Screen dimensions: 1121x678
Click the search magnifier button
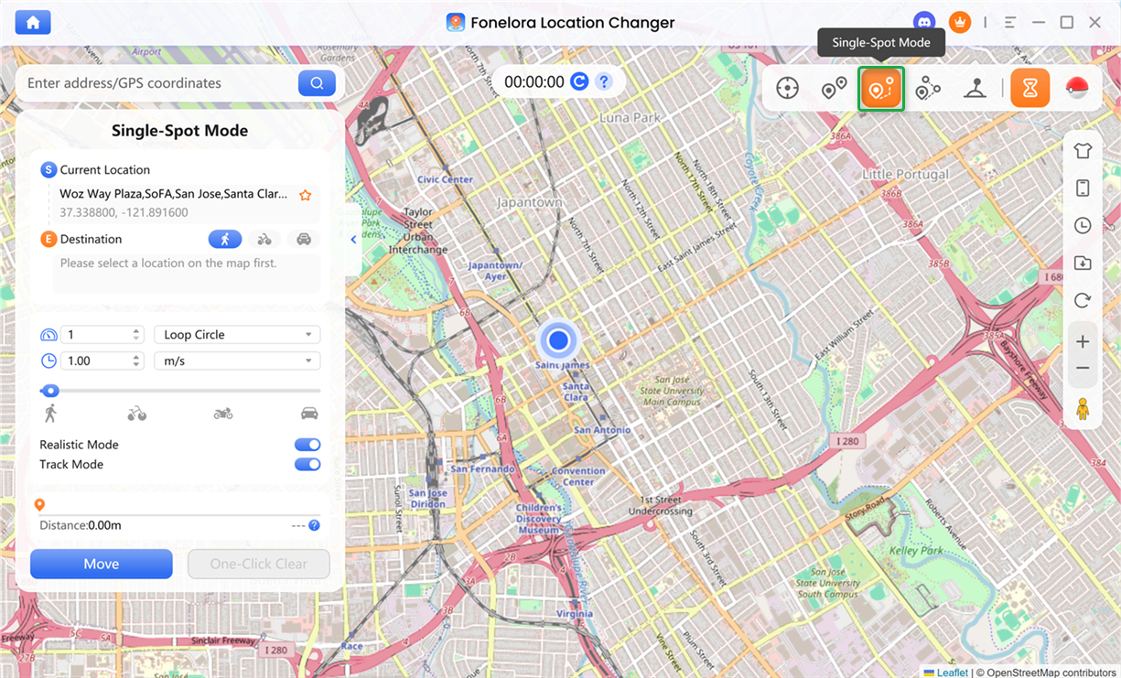tap(317, 83)
